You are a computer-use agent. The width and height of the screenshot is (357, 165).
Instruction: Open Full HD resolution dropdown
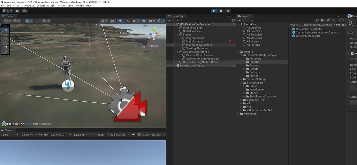tap(55, 135)
